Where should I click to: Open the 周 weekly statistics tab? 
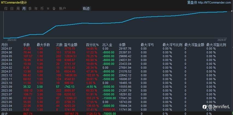point(18,9)
